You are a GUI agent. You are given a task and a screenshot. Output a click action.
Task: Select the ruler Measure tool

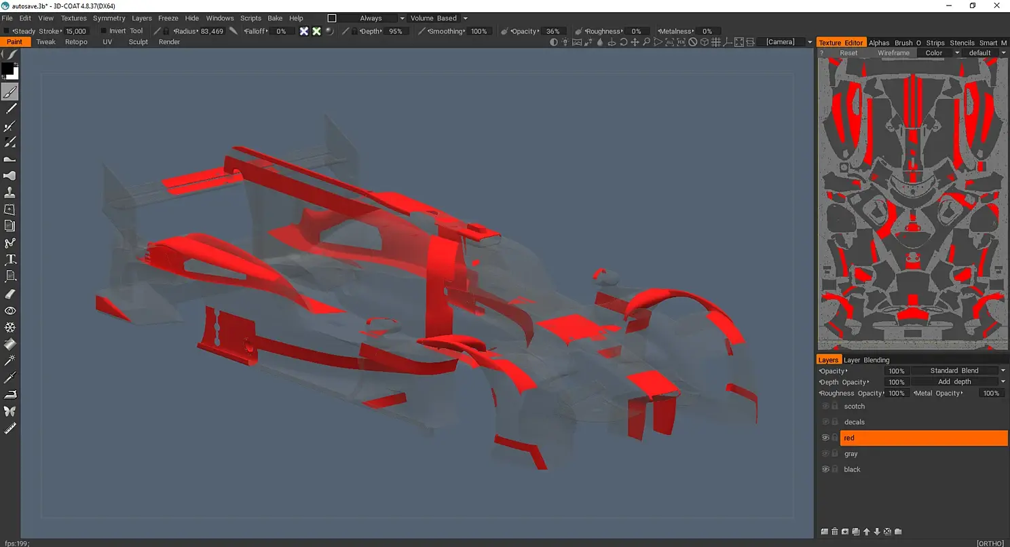coord(10,428)
